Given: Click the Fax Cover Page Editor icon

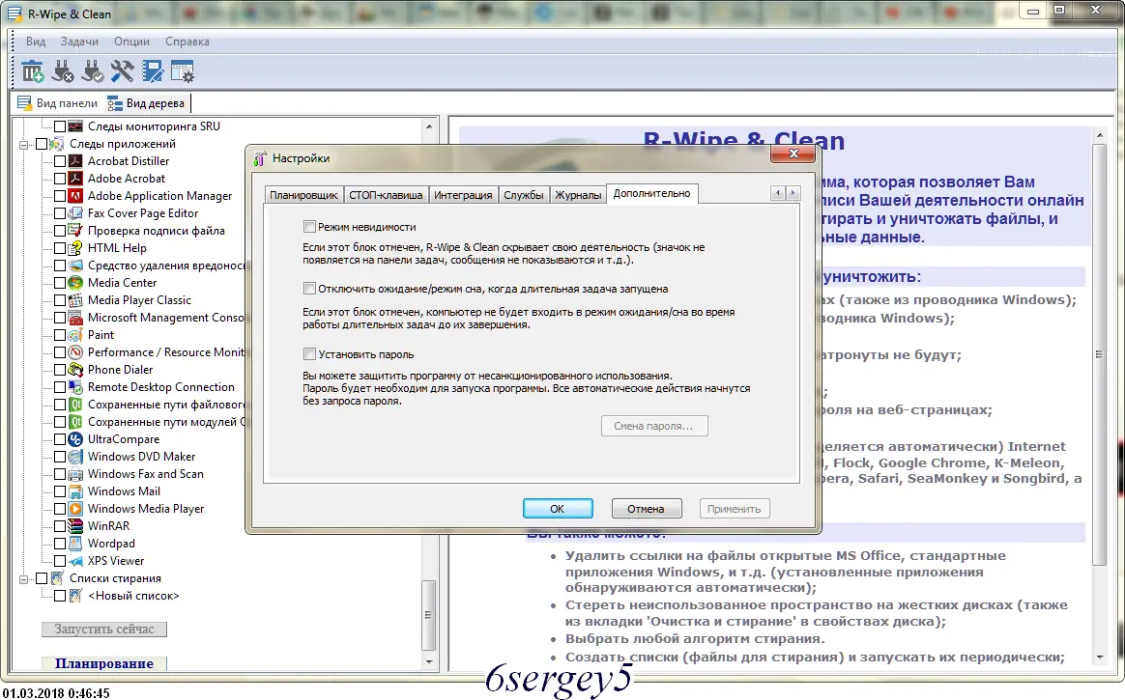Looking at the screenshot, I should [75, 213].
